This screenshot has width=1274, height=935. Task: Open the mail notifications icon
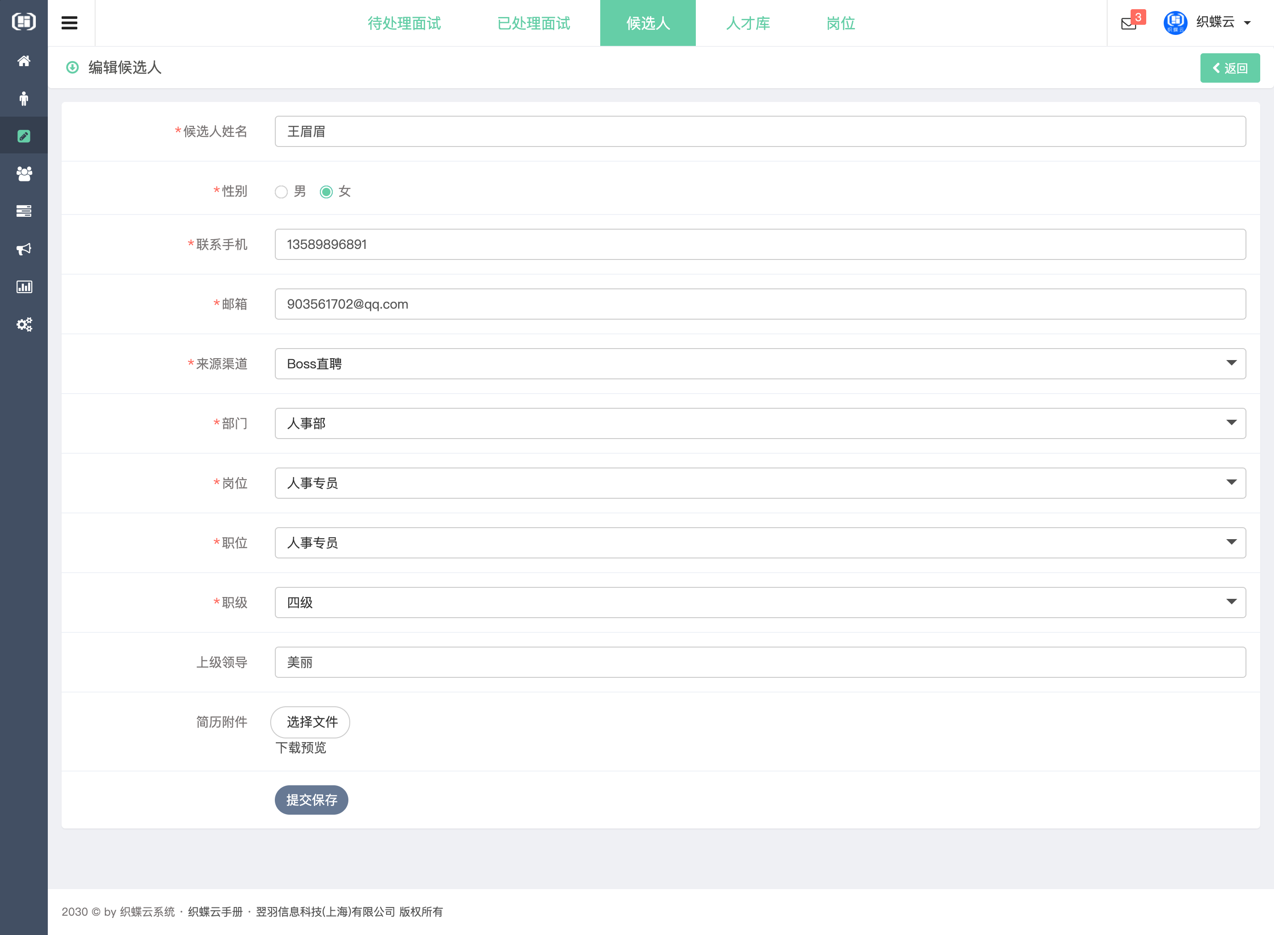(x=1128, y=23)
